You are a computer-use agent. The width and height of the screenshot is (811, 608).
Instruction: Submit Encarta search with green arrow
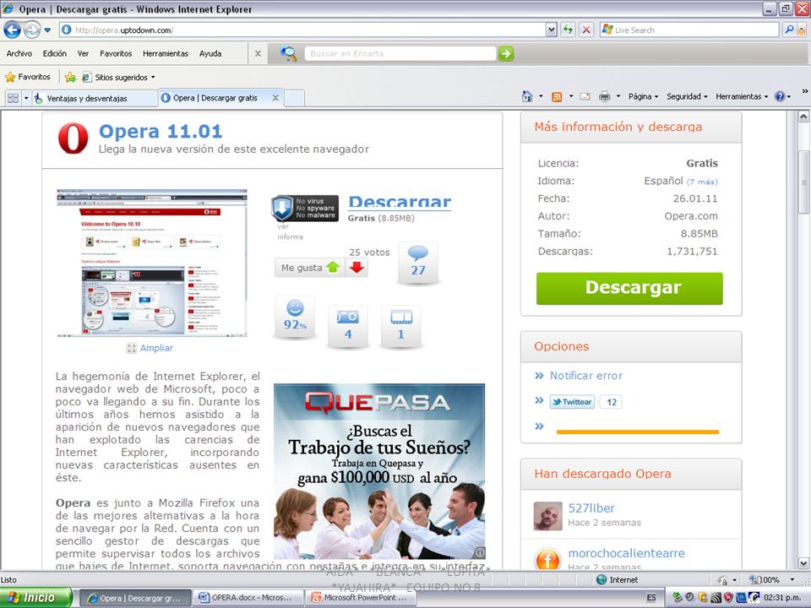coord(506,53)
